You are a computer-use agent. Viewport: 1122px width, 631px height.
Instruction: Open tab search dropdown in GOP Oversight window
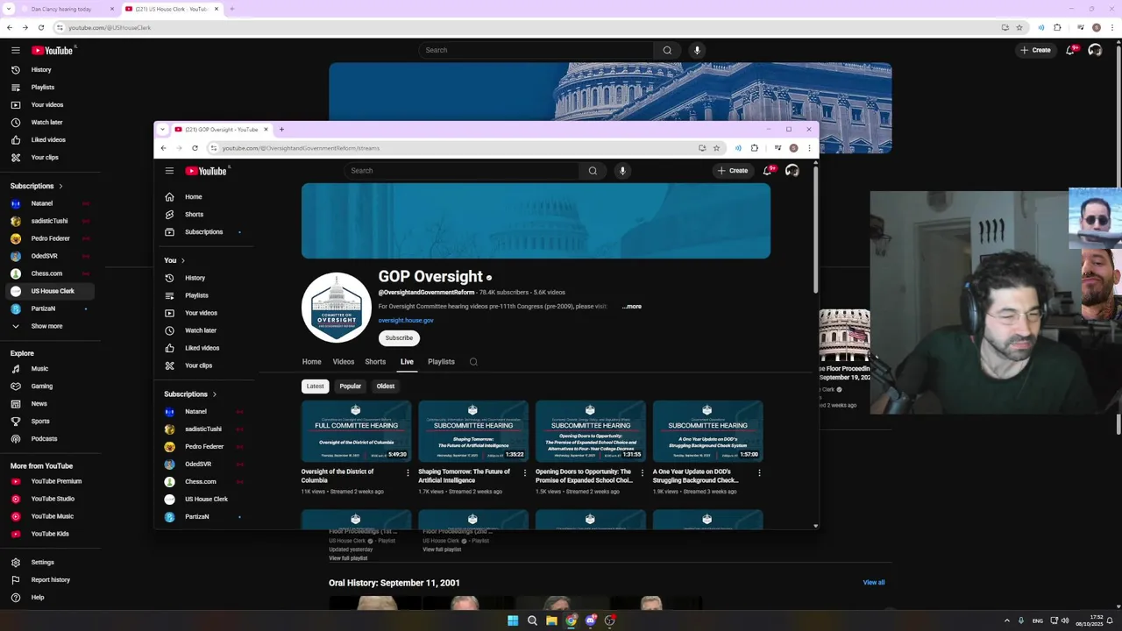coord(161,130)
